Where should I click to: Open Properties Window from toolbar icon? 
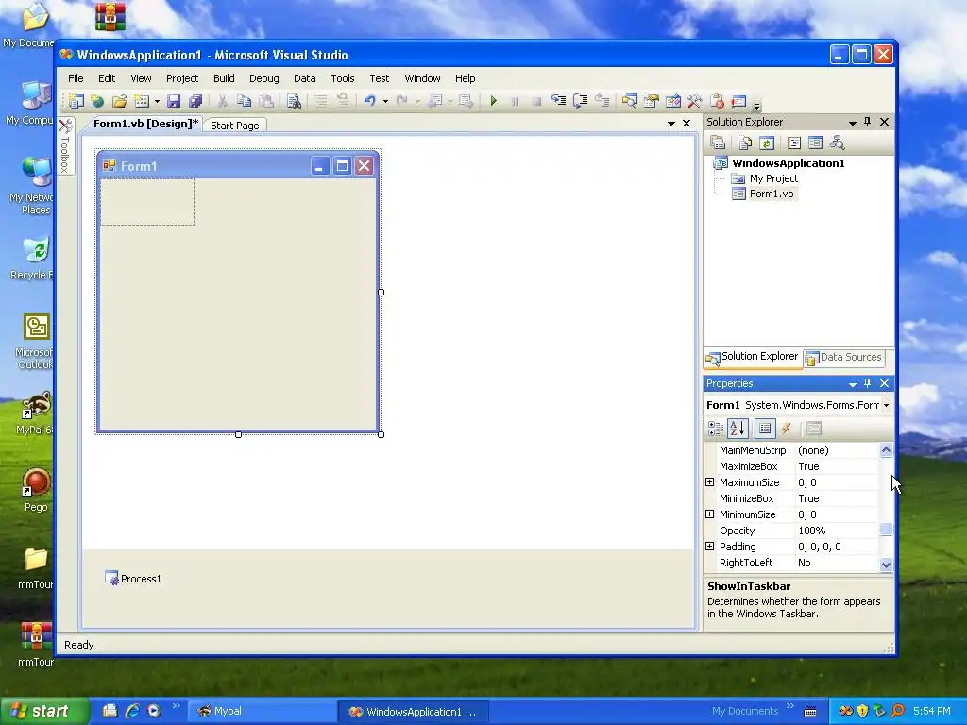[x=652, y=100]
